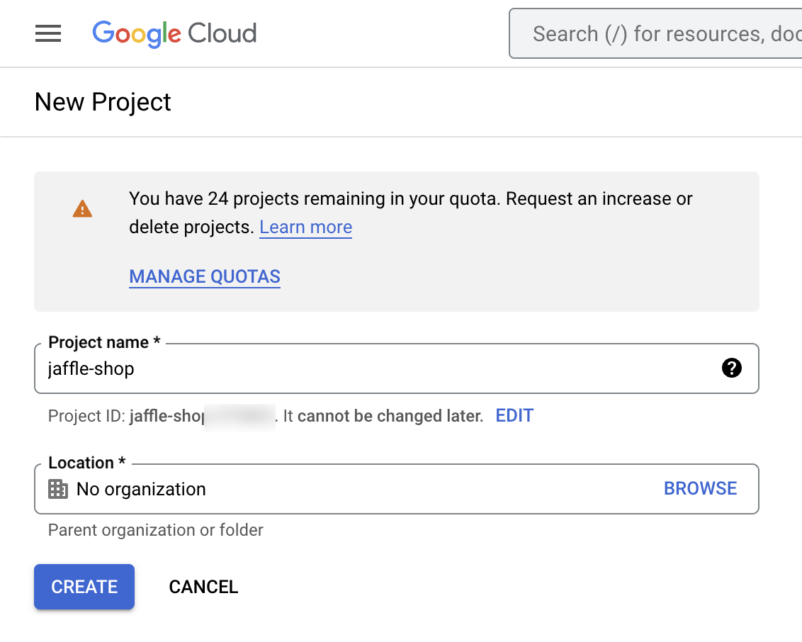
Task: Click the blurred Project ID suffix
Action: (x=239, y=416)
